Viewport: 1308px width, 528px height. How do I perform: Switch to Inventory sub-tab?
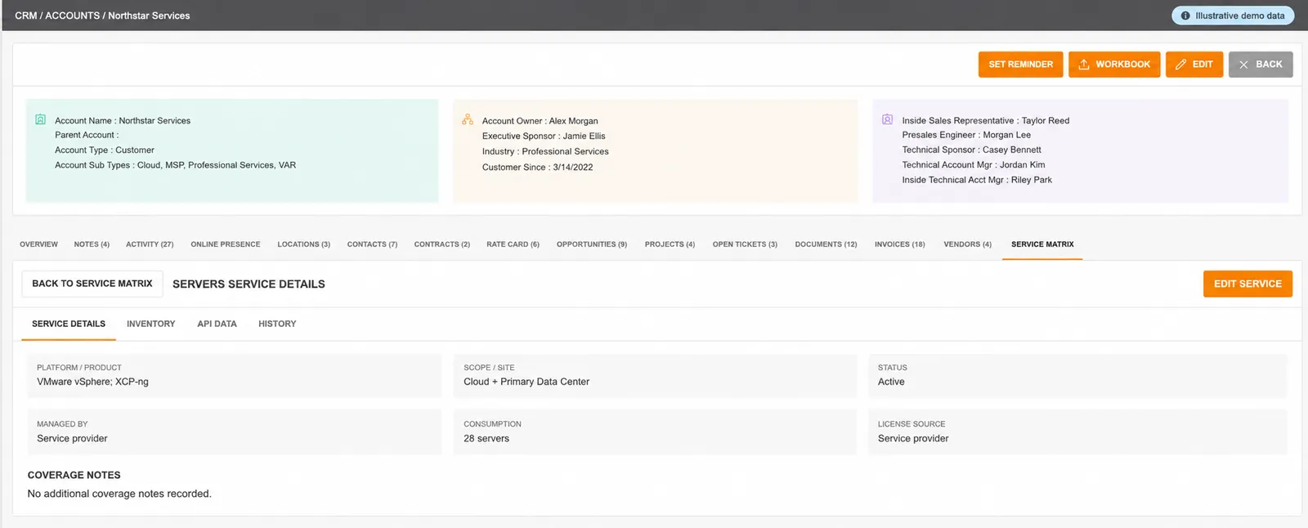pos(150,324)
